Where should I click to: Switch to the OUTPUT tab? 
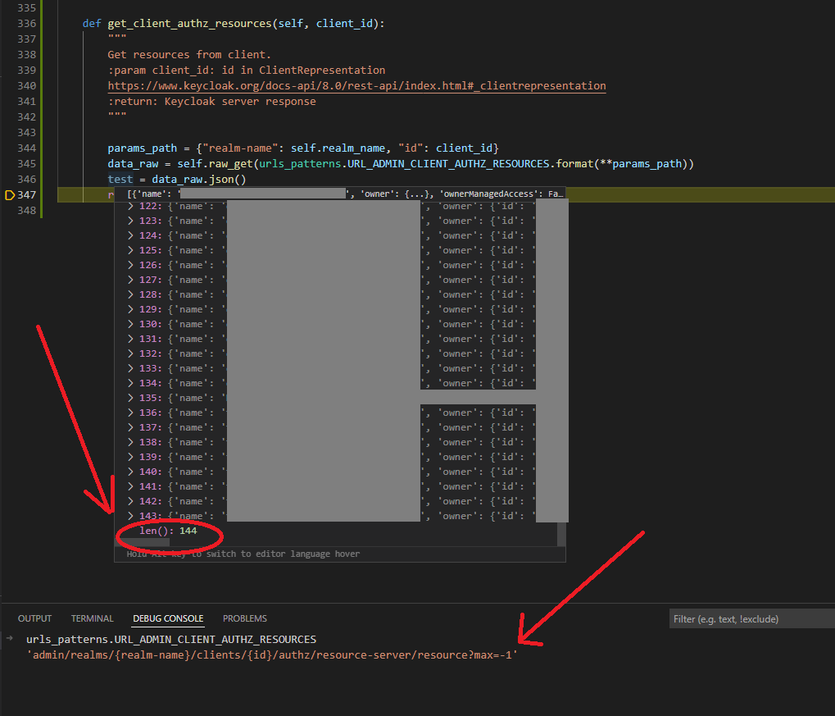34,618
